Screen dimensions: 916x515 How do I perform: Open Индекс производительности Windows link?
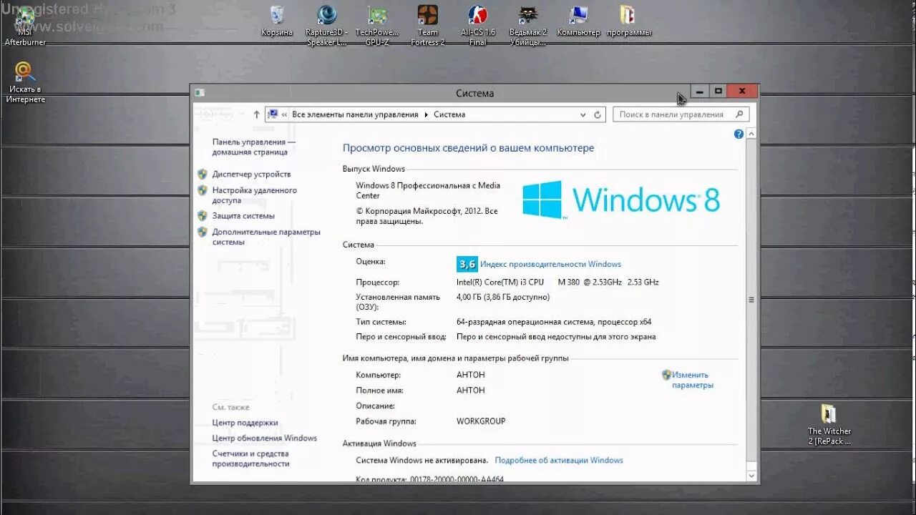tap(550, 264)
